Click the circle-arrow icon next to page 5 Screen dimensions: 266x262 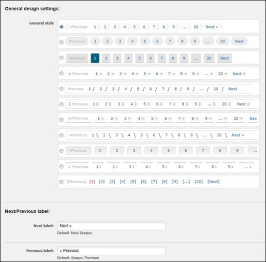tap(156, 118)
